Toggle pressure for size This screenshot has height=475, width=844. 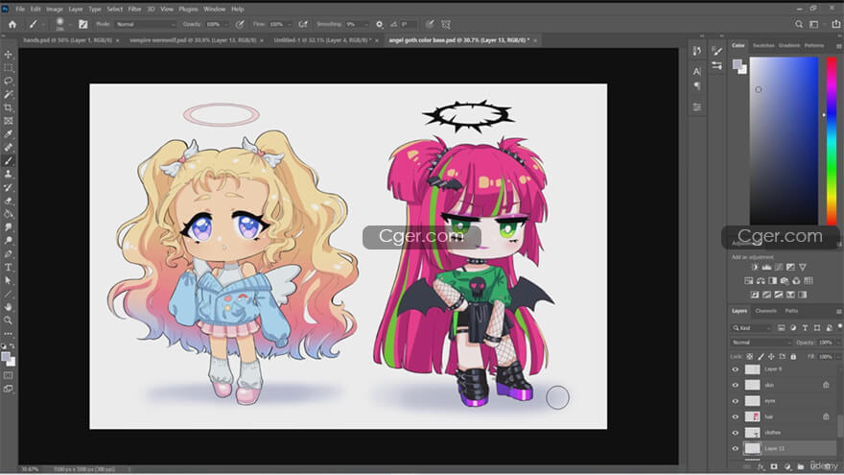(430, 24)
